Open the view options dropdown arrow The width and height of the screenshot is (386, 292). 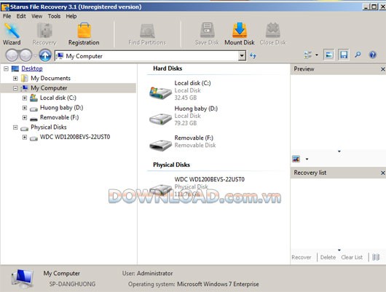tap(317, 55)
